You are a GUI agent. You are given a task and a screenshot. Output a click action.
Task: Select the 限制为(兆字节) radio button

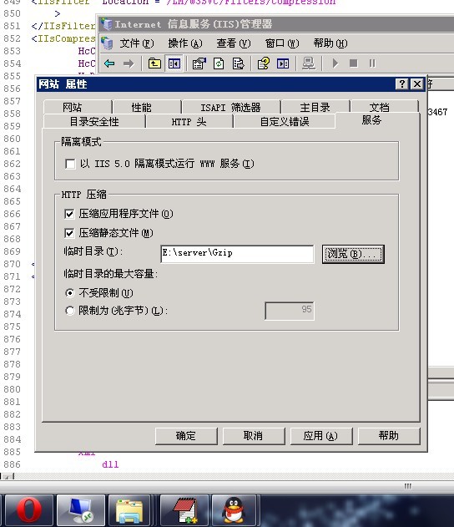click(69, 311)
